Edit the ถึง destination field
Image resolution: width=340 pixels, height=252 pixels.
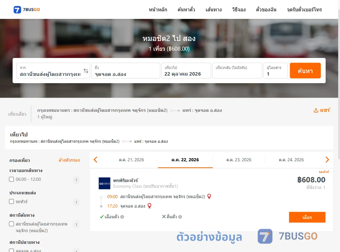pyautogui.click(x=126, y=71)
